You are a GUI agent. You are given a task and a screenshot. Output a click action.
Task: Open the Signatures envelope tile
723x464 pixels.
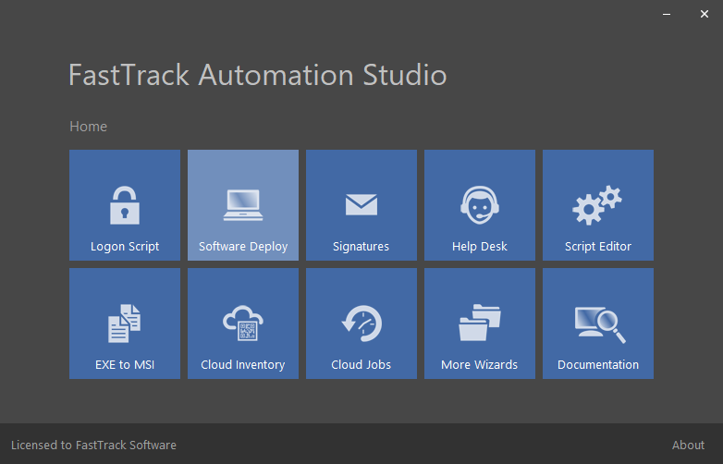(361, 205)
